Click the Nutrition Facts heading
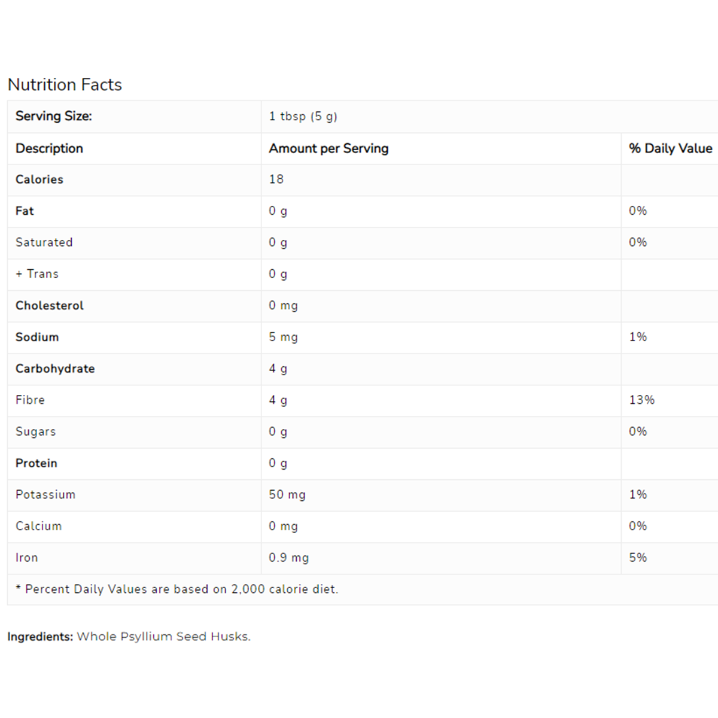 (x=65, y=85)
